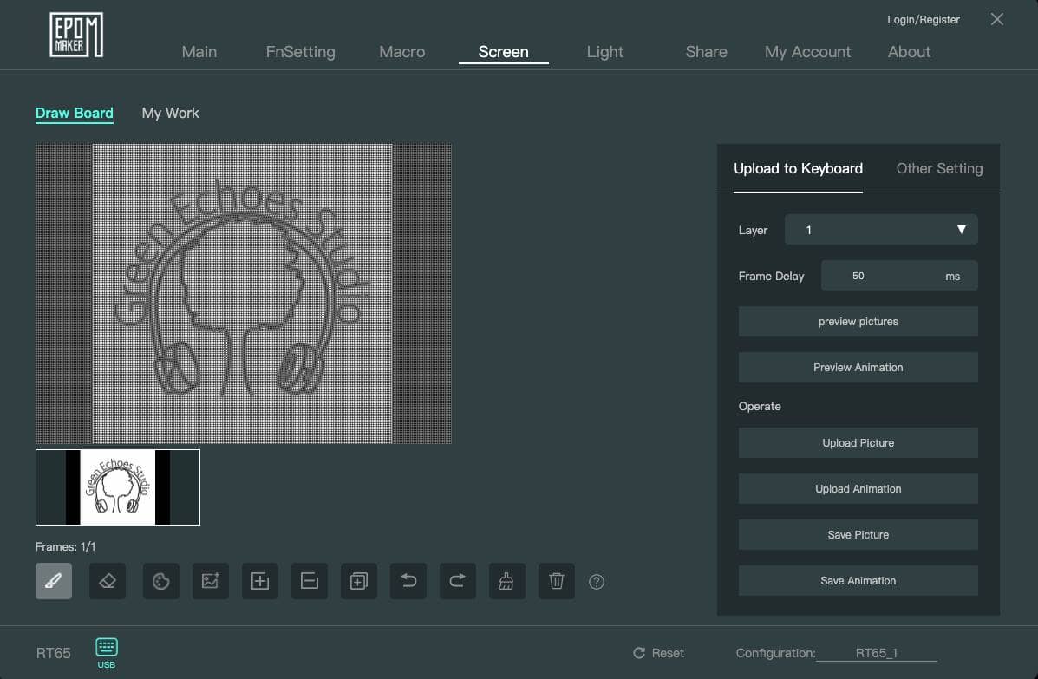Switch to the Light tab
This screenshot has width=1038, height=679.
[x=604, y=52]
